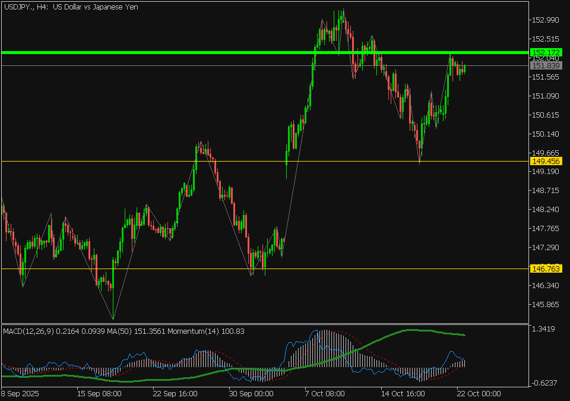Click the 15 Sep 08:00 time label

99,393
